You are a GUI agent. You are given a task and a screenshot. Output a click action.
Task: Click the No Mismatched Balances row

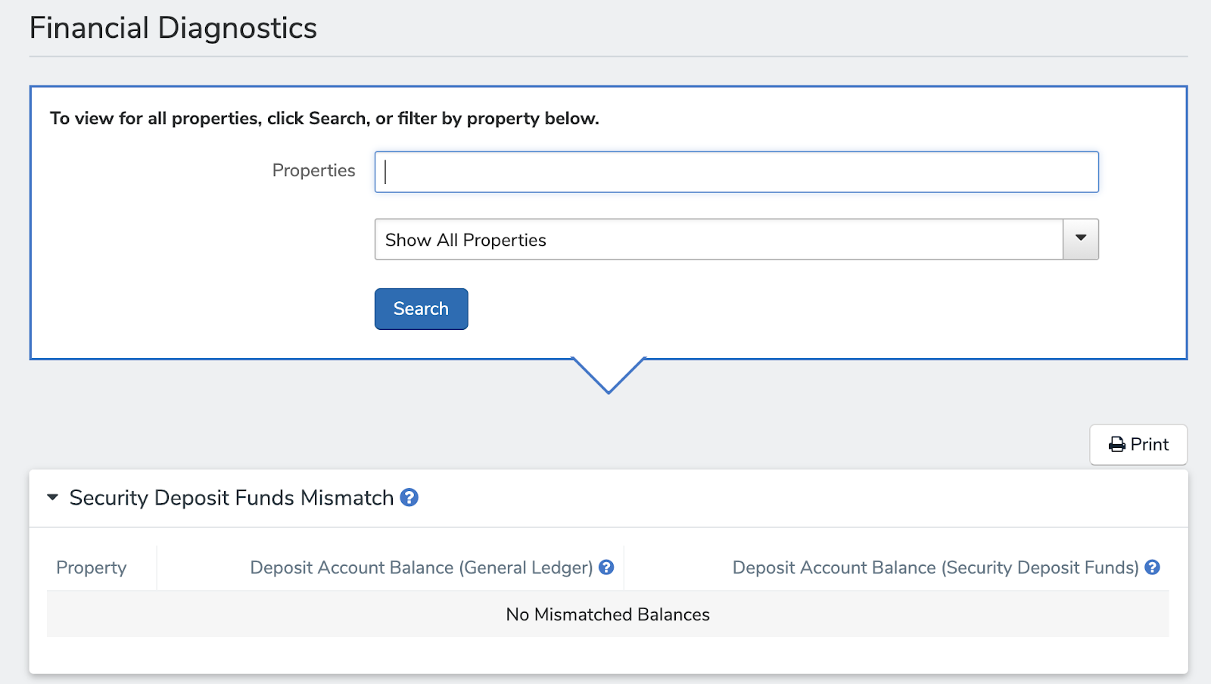(607, 614)
